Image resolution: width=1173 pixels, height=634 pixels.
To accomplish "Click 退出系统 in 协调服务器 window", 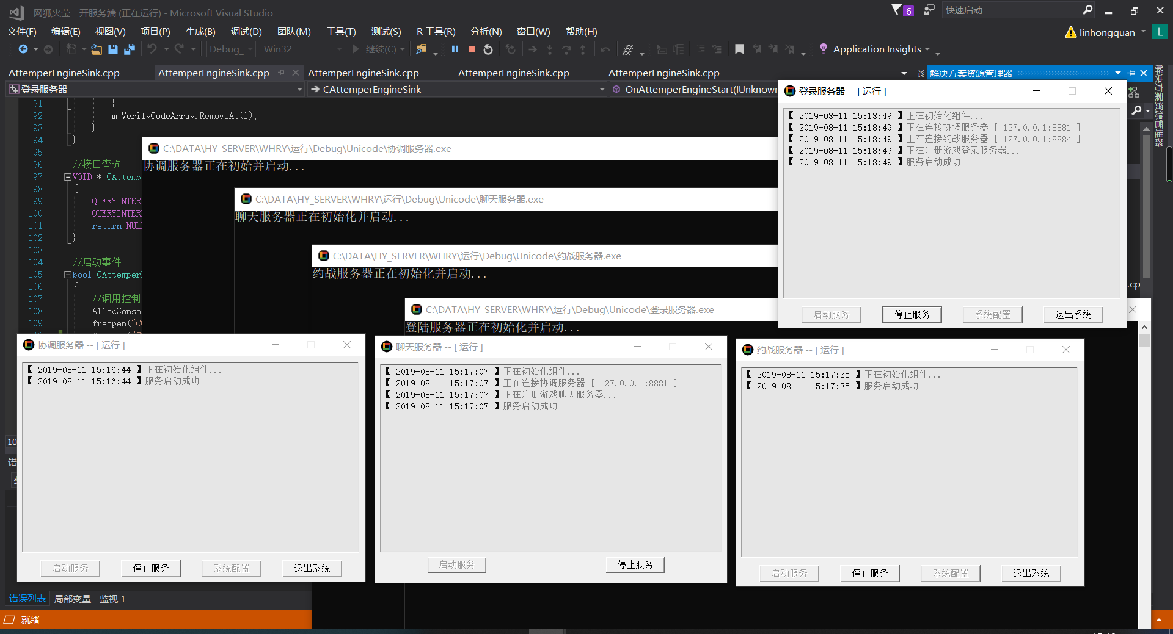I will click(x=312, y=568).
